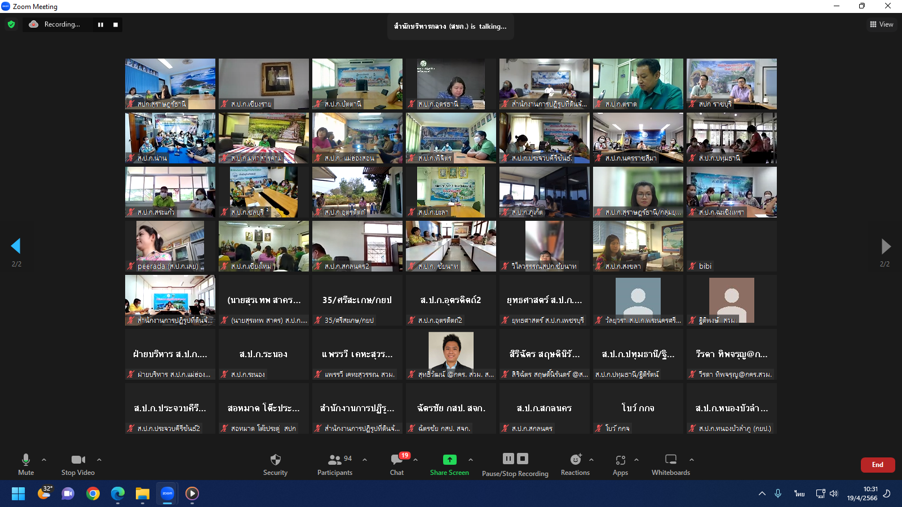902x507 pixels.
Task: Select the ส.ป.ก.อุตรดิตถ์2 participant tile
Action: coord(451,300)
